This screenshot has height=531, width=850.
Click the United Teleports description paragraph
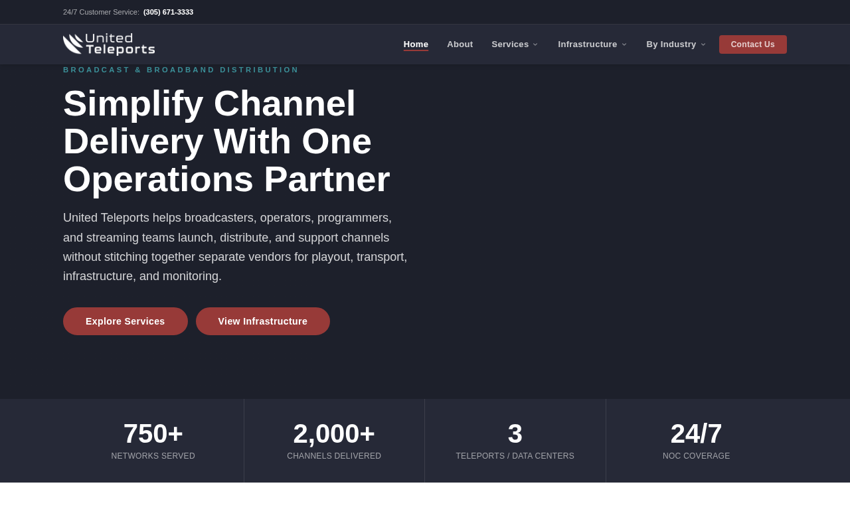tap(235, 247)
